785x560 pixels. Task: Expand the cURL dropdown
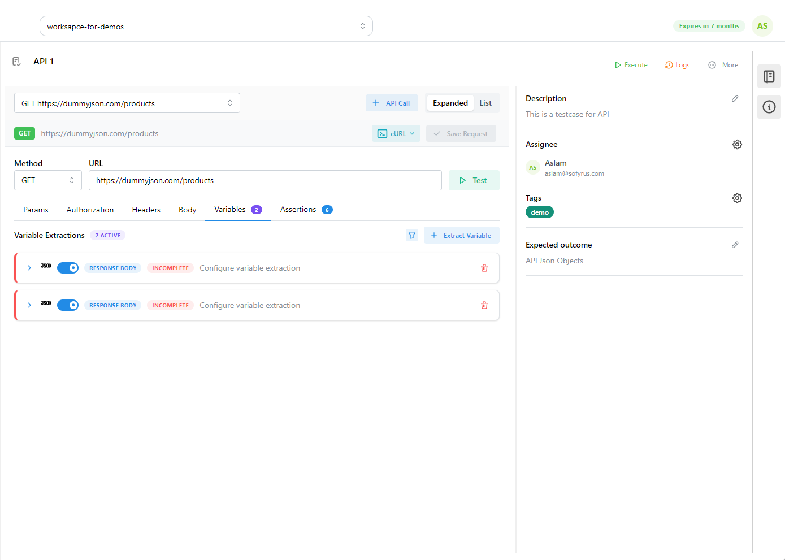(x=396, y=133)
